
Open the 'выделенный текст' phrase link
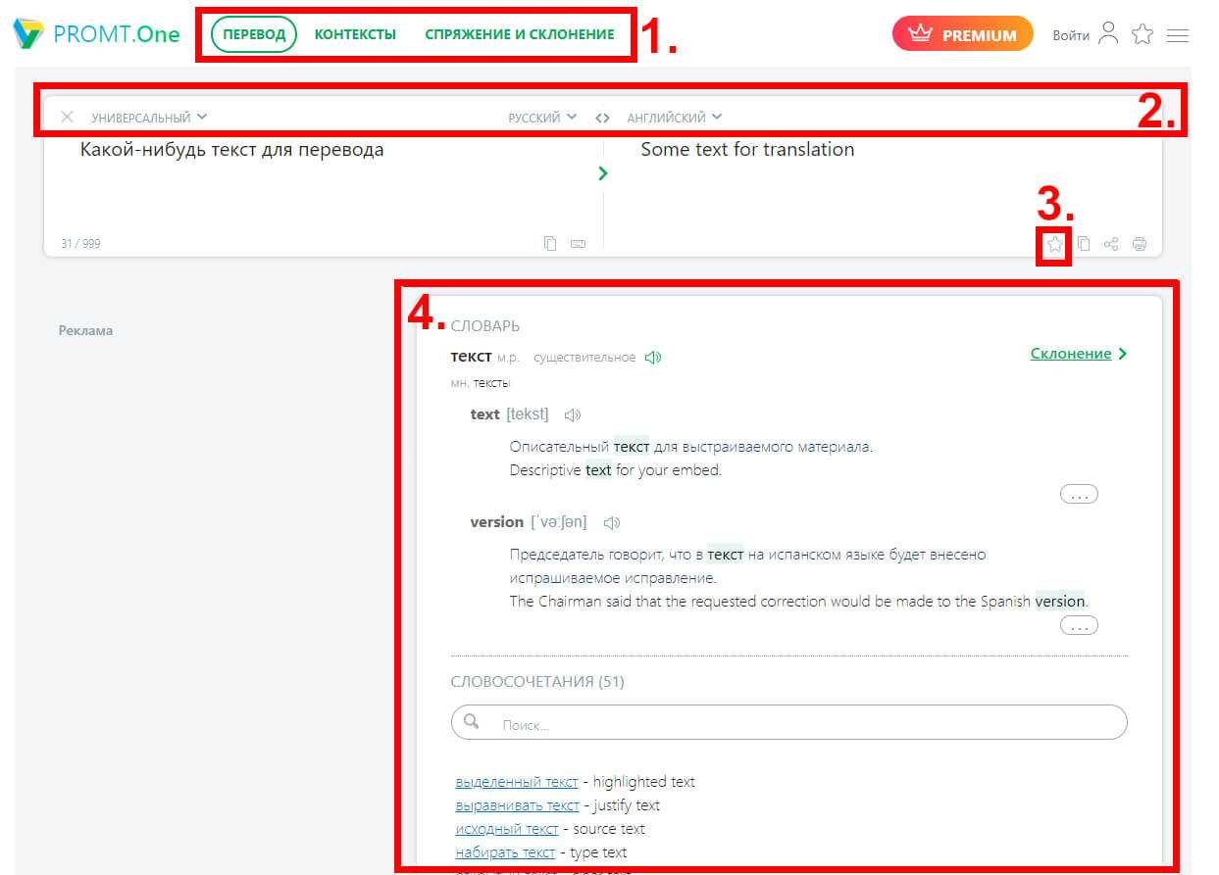coord(517,782)
